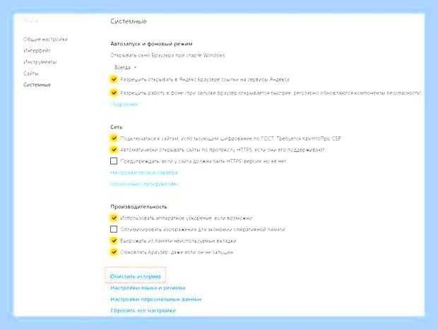The height and width of the screenshot is (330, 438).
Task: Open Настройки языка и региона link
Action: [148, 288]
